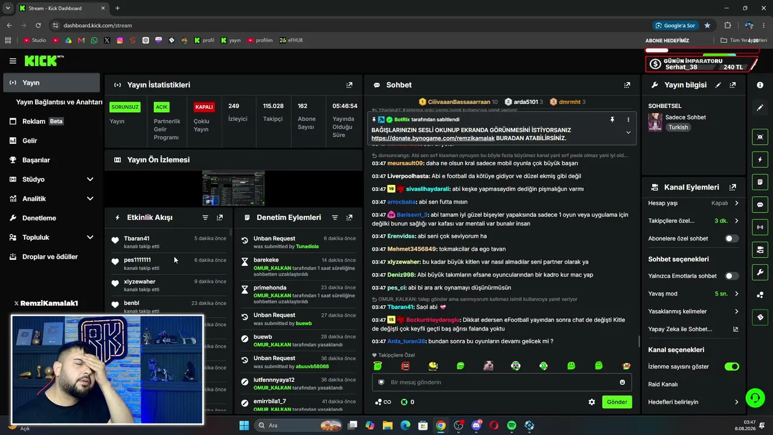Open Takipçilere özel duration options
773x435 pixels.
(693, 221)
